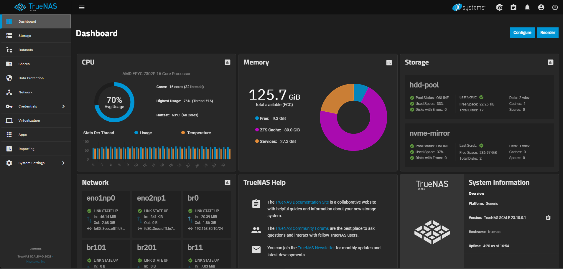
Task: Click the Datasets tree sidebar icon
Action: [9, 50]
